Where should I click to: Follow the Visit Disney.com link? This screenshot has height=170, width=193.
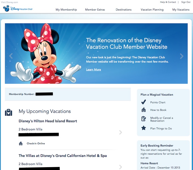[10, 2]
